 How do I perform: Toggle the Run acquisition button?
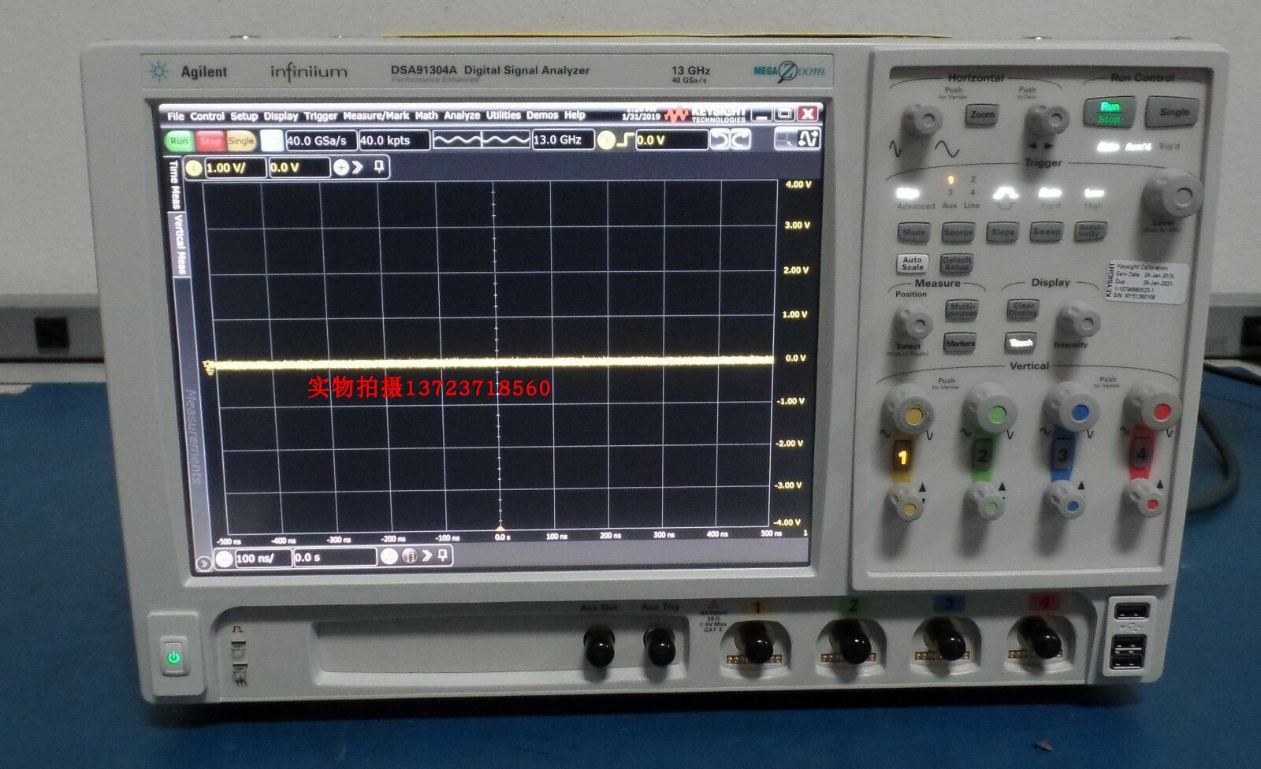pyautogui.click(x=180, y=140)
